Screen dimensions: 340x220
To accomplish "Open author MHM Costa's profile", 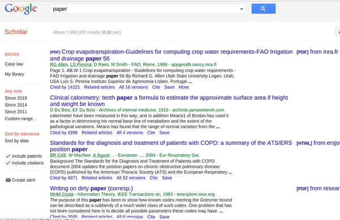I will (62, 194).
